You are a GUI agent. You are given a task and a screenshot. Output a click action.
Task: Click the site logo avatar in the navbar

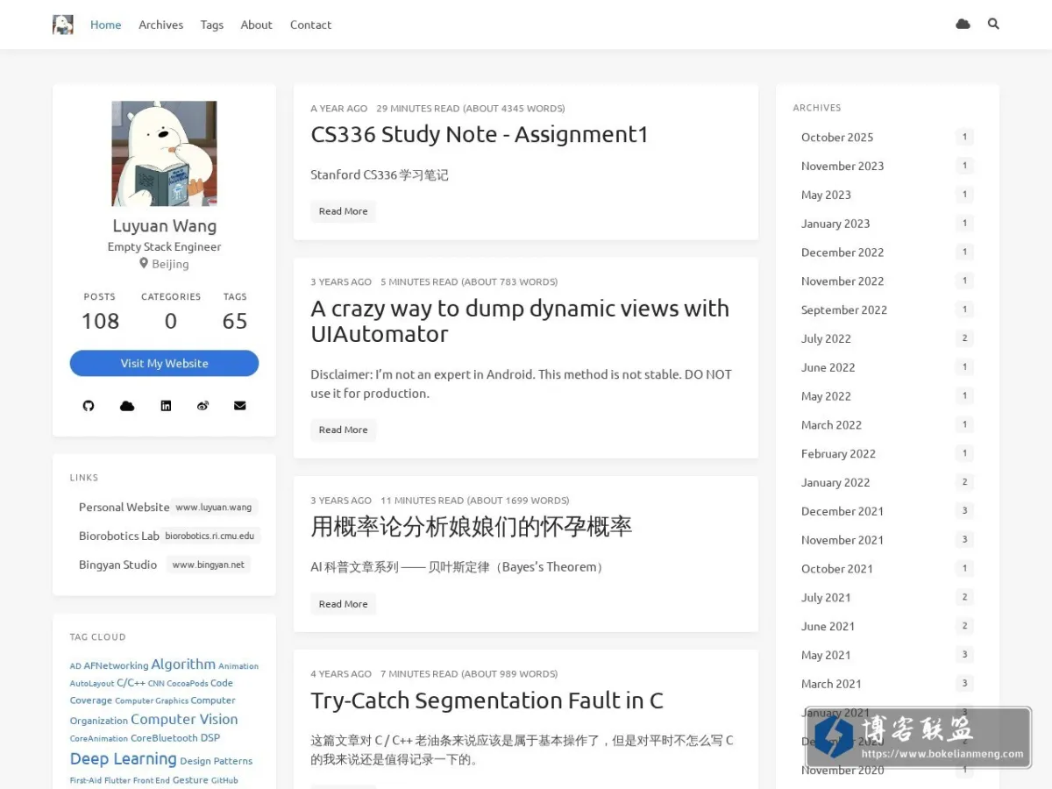pyautogui.click(x=63, y=25)
